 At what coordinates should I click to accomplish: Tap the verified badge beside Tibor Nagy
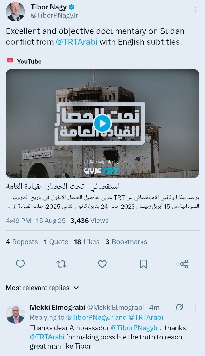71,7
